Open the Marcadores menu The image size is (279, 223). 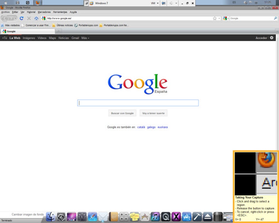44,12
